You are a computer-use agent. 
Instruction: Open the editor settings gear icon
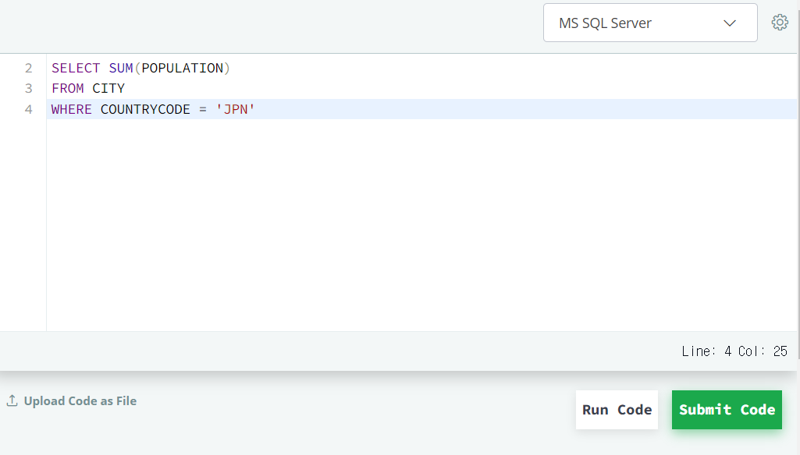pyautogui.click(x=780, y=23)
